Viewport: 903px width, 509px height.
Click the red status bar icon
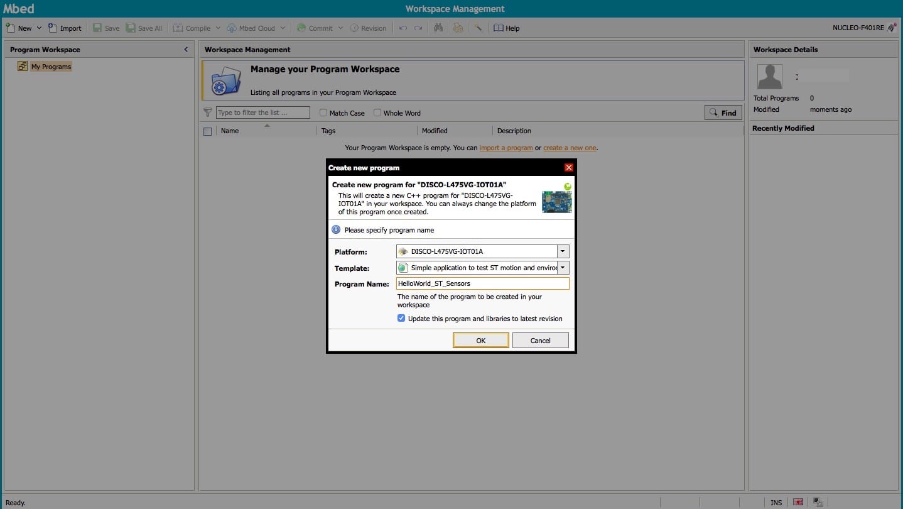point(798,502)
